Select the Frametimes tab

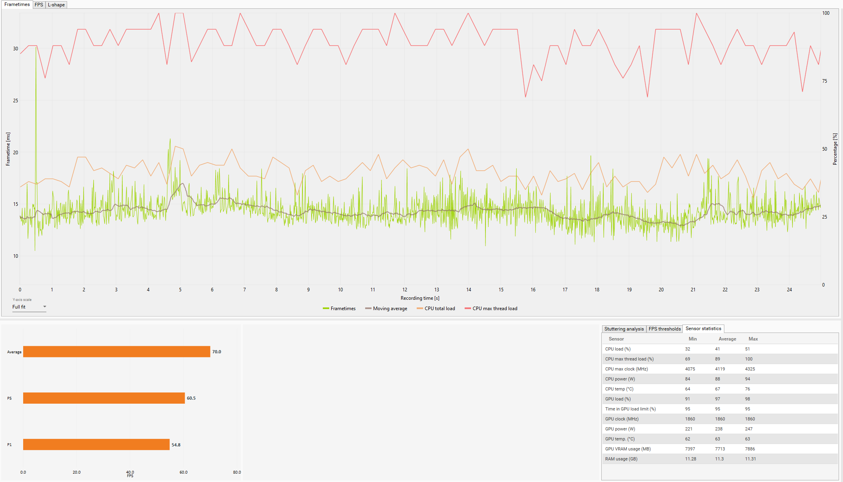point(17,4)
